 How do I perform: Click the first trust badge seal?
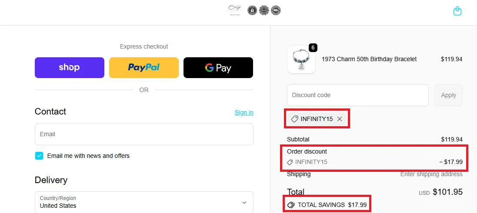pyautogui.click(x=252, y=10)
